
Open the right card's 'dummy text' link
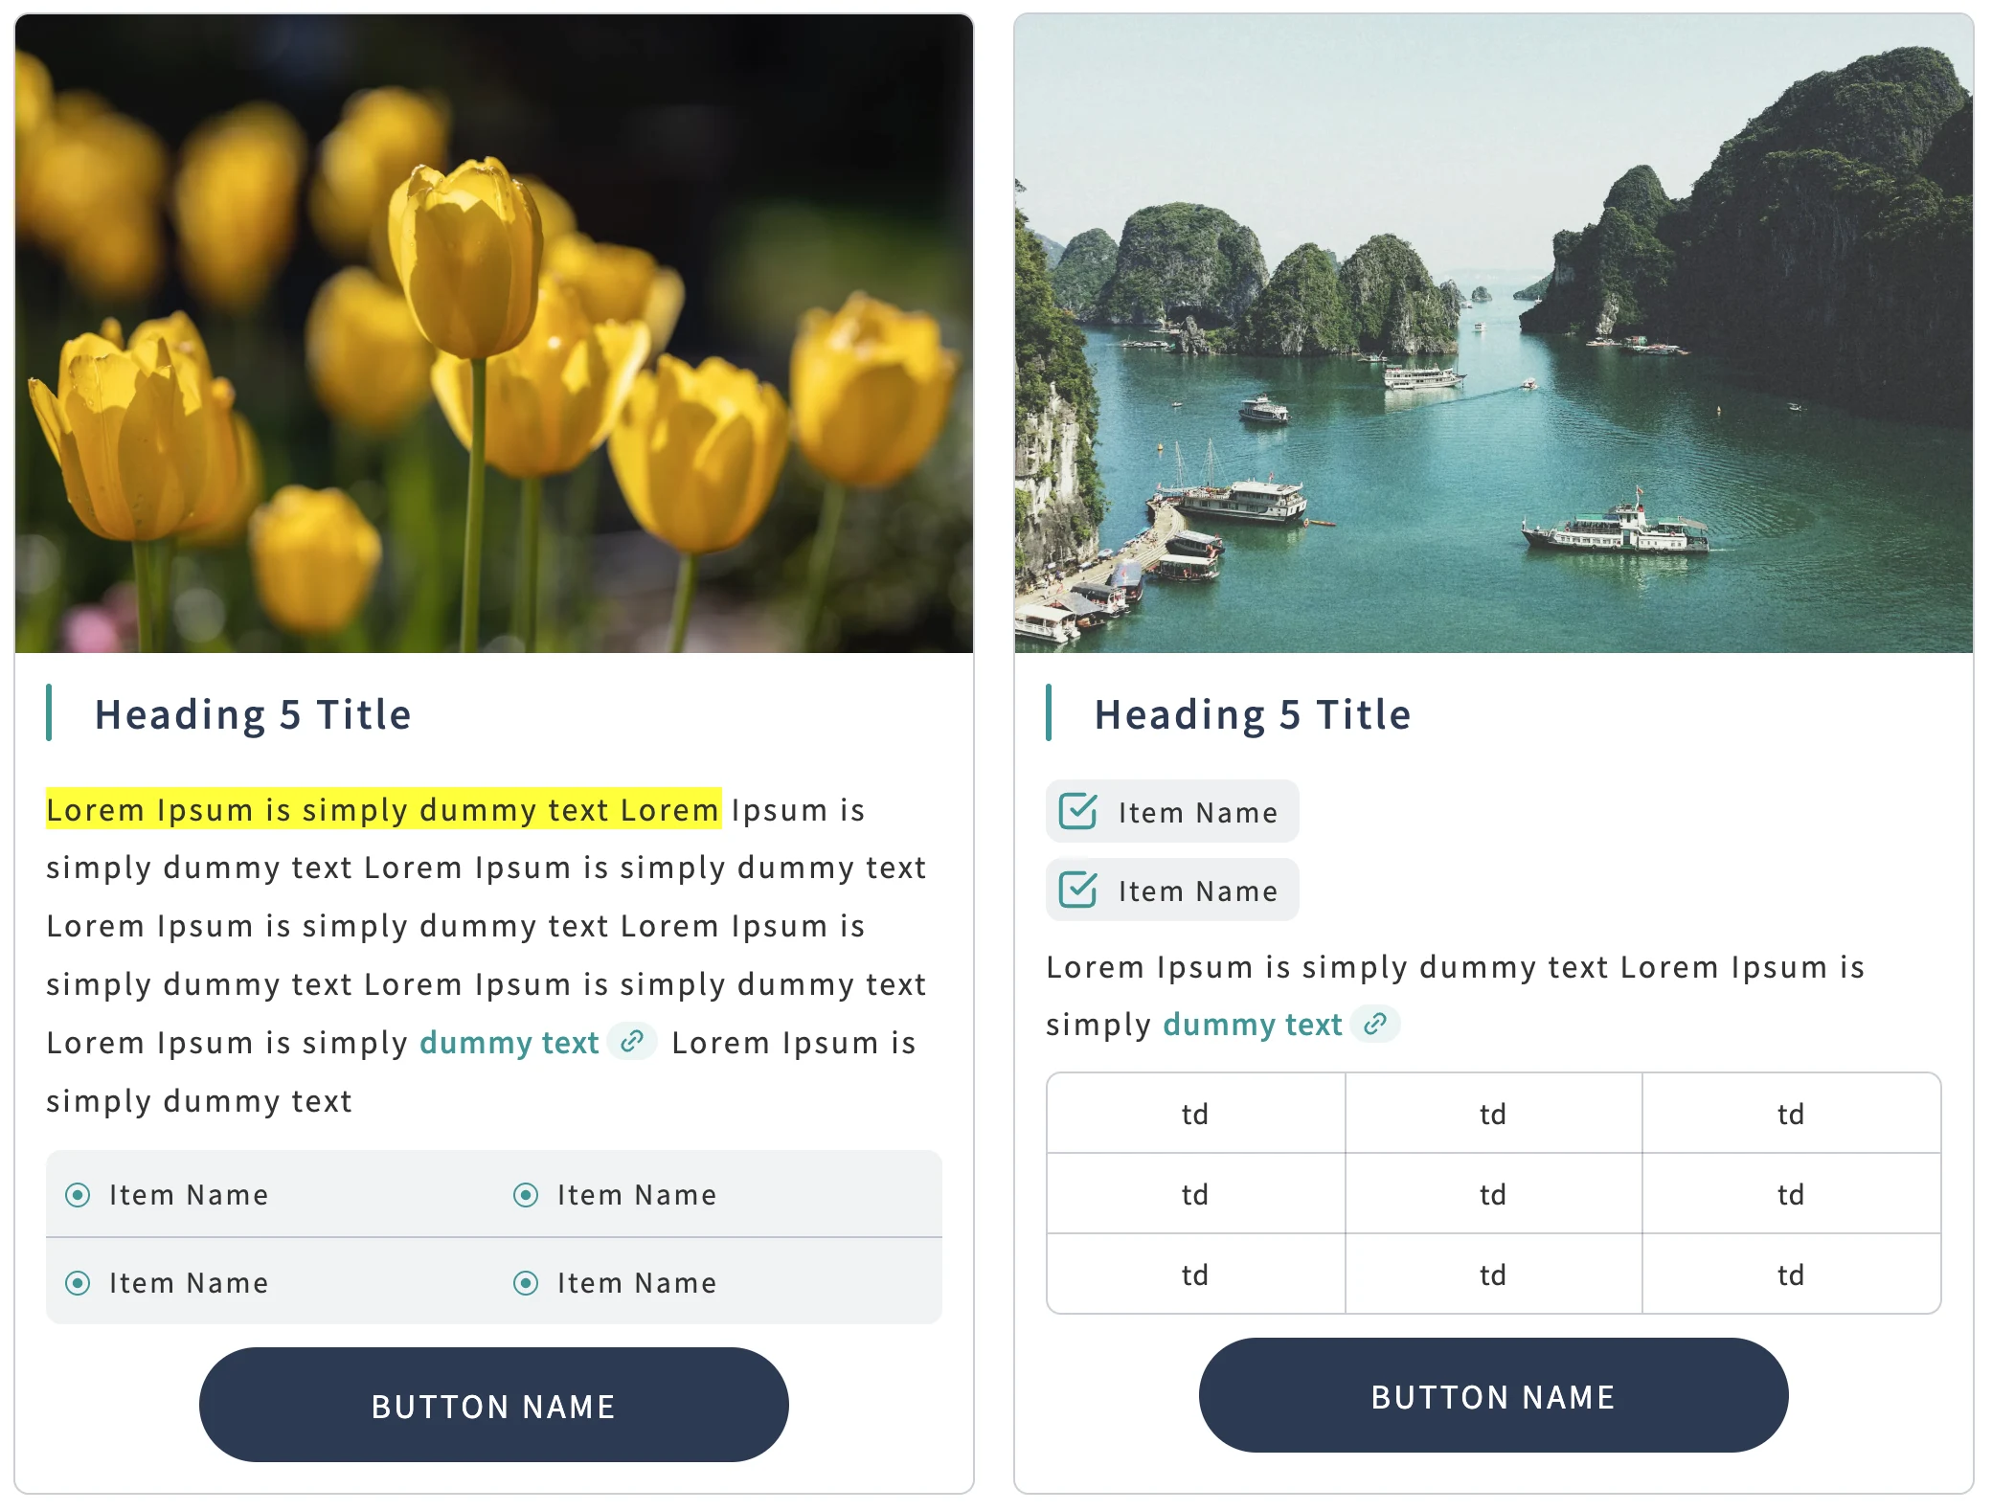(x=1252, y=1025)
